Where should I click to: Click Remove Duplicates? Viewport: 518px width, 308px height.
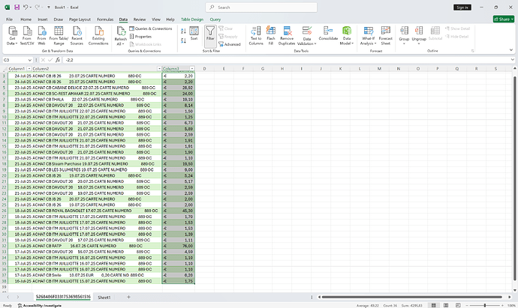287,36
